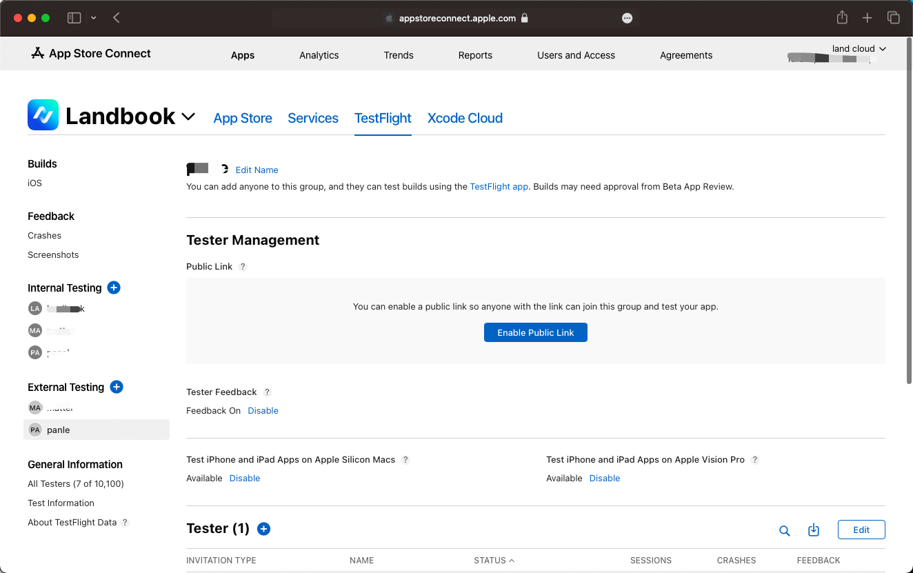Select the LA avatar internal group

(x=35, y=308)
